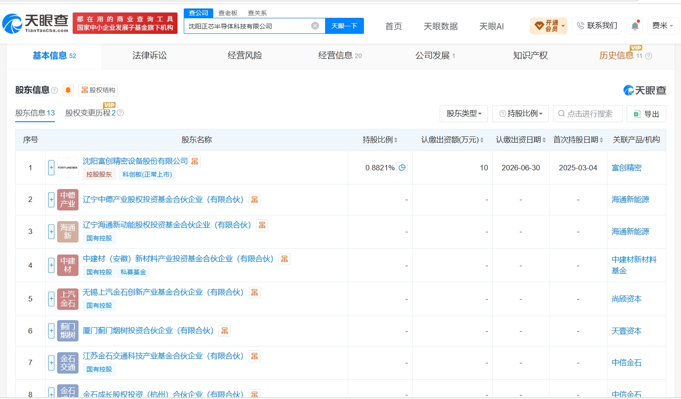The width and height of the screenshot is (681, 399).
Task: View equity chart icon for 江苏金石交通
Action: coord(255,356)
